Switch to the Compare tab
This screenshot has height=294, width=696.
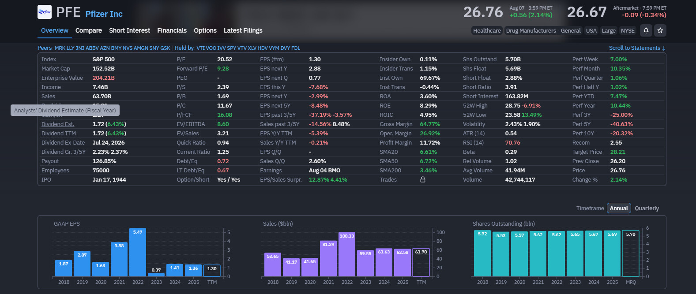tap(89, 30)
